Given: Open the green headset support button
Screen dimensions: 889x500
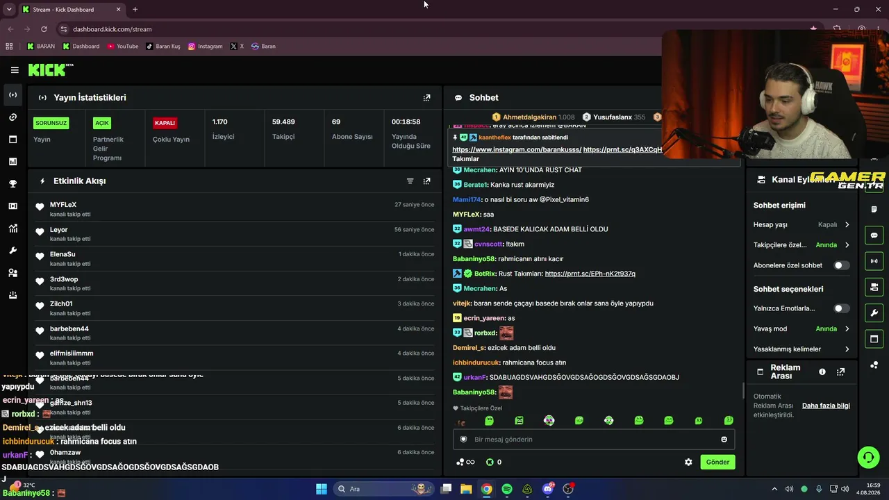Looking at the screenshot, I should pyautogui.click(x=868, y=457).
